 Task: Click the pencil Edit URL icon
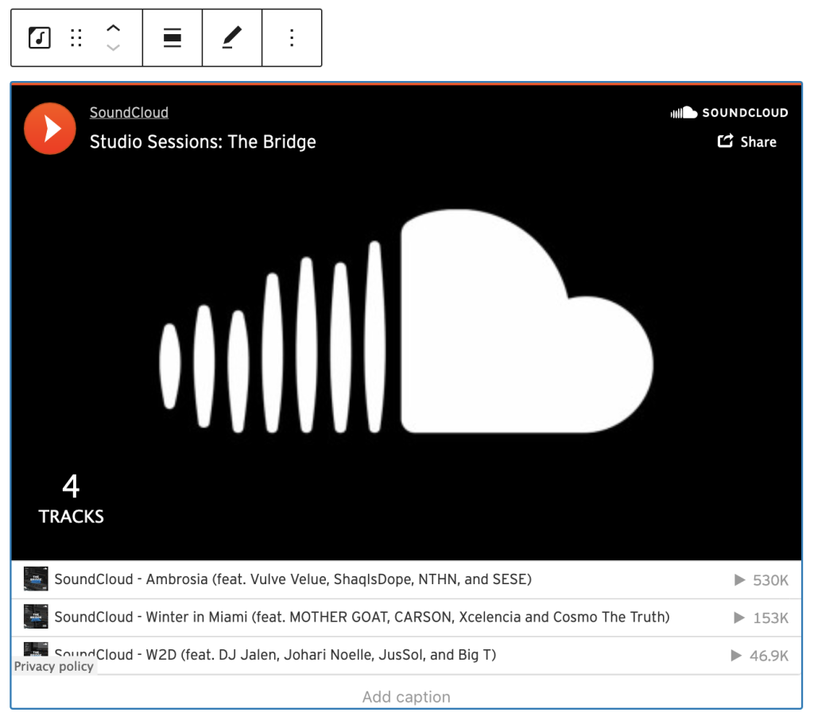pyautogui.click(x=231, y=37)
